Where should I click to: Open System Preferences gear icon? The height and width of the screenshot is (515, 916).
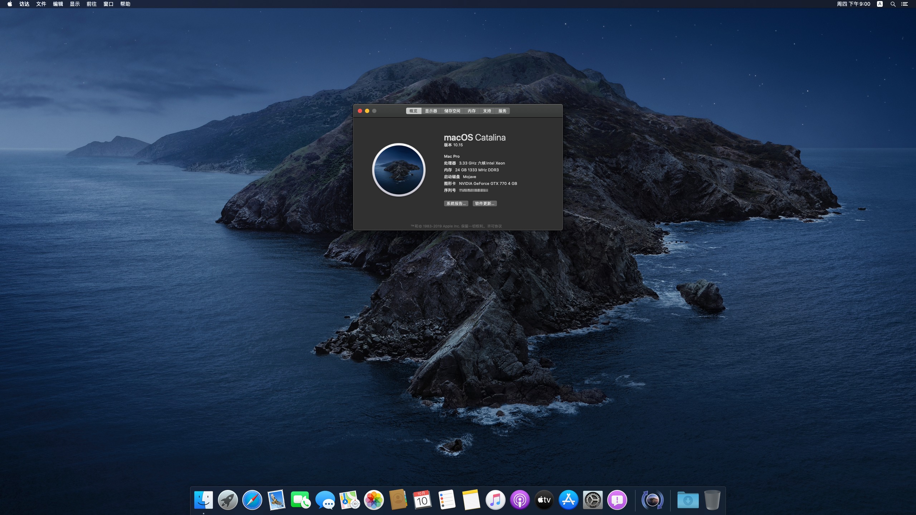pyautogui.click(x=593, y=500)
